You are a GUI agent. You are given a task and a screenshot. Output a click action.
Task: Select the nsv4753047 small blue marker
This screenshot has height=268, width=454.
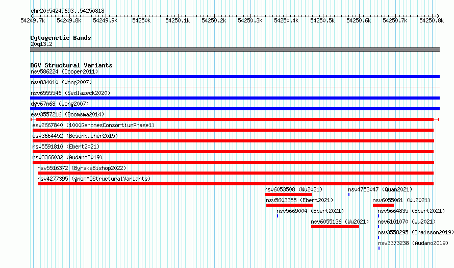point(349,194)
